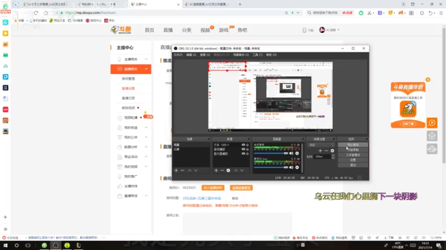Screen dimensions: 446x250
Task: Toggle visibility of 文本 (GDI+) source
Action: (243, 145)
